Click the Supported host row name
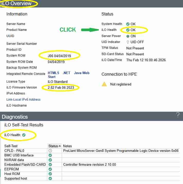This screenshot has height=184, width=183. click(16, 179)
